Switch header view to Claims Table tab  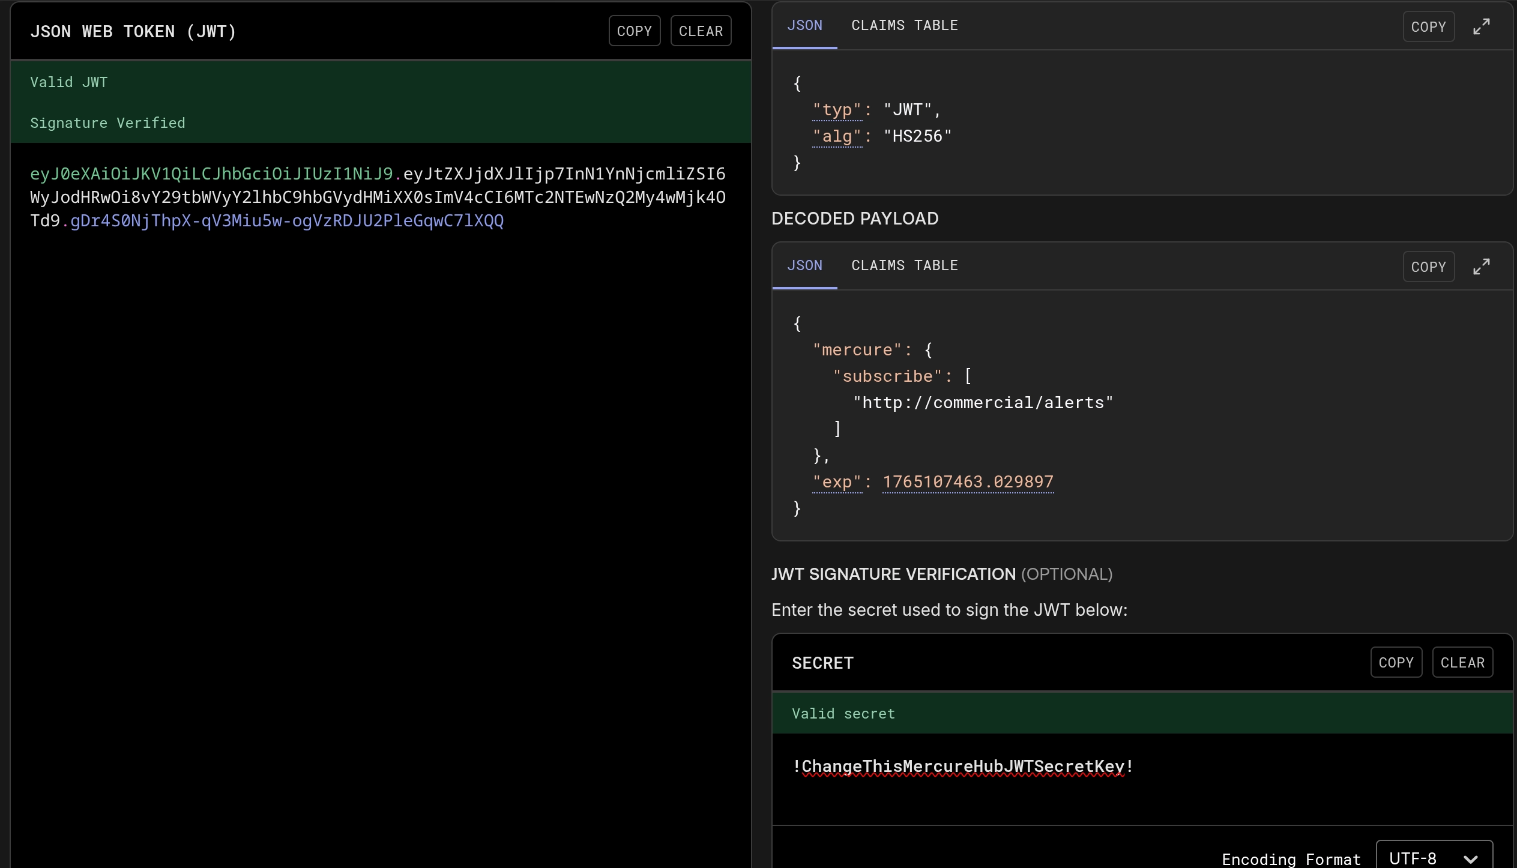coord(904,25)
